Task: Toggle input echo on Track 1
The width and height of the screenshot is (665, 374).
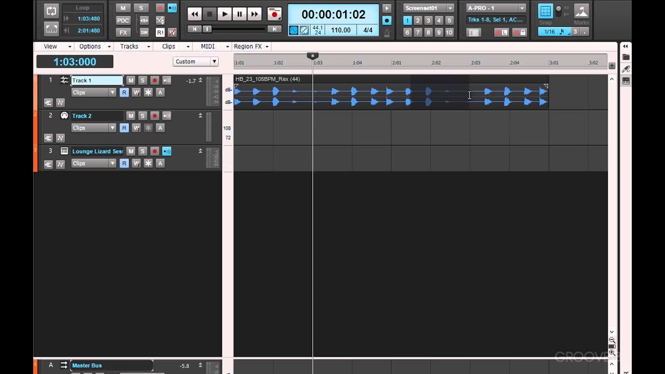Action: click(167, 80)
